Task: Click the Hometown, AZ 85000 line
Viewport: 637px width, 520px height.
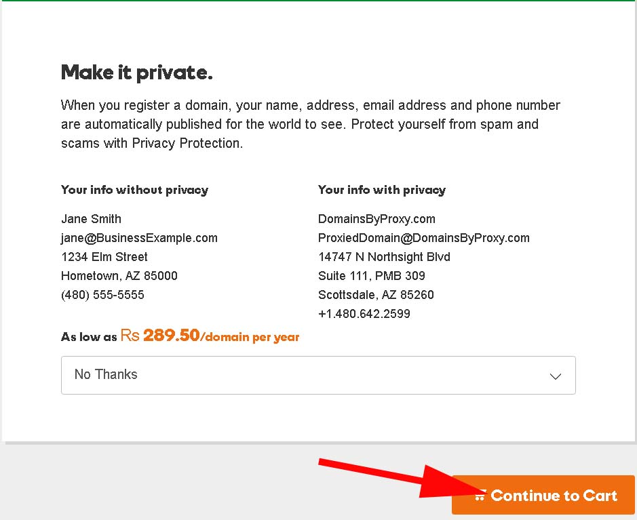Action: (119, 276)
